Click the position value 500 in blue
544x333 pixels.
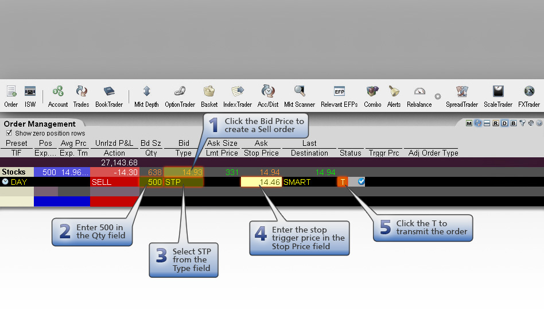point(49,172)
